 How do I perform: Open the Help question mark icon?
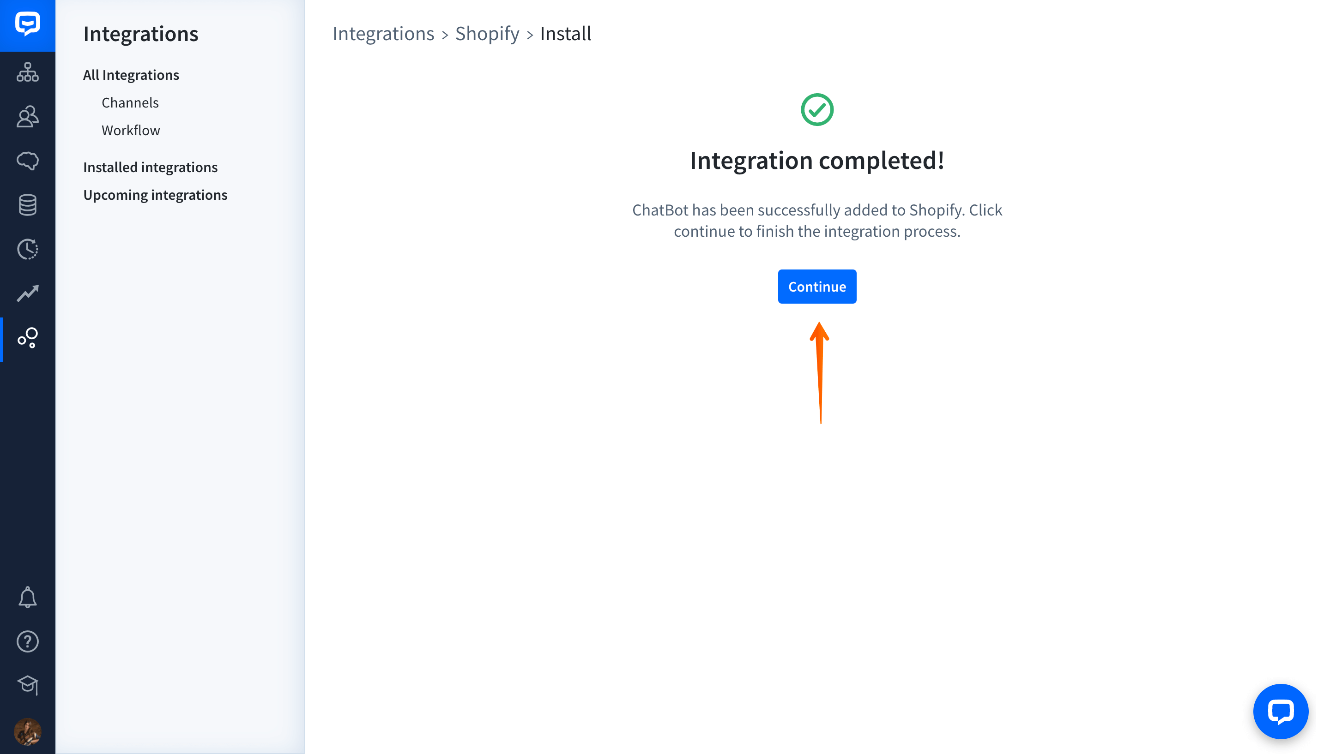point(27,641)
